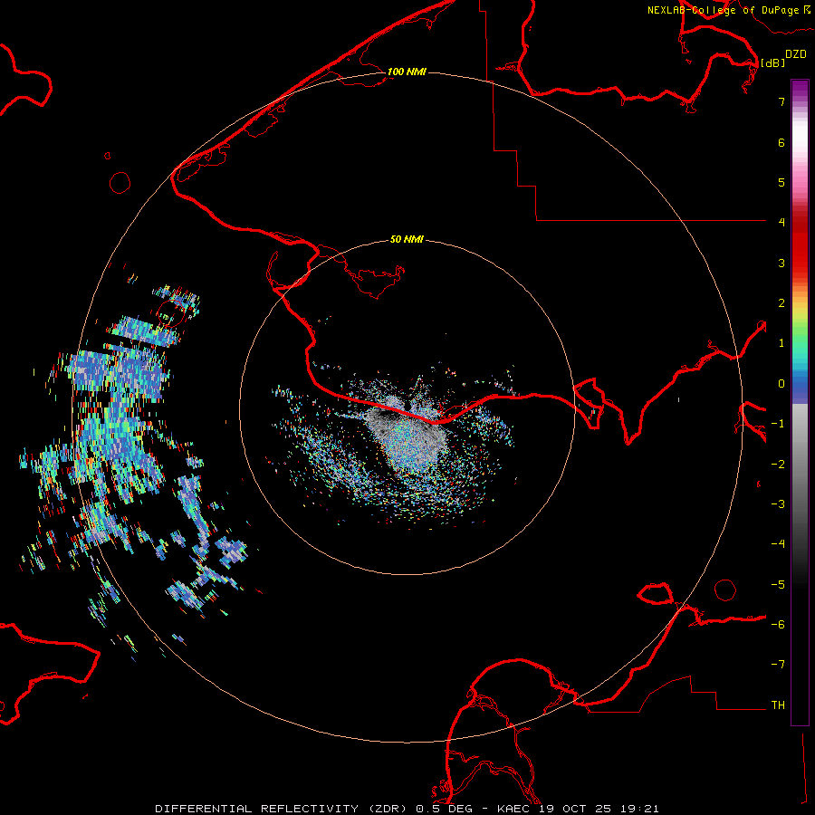Pick the '-6' scale label
The width and height of the screenshot is (815, 815).
click(x=778, y=625)
